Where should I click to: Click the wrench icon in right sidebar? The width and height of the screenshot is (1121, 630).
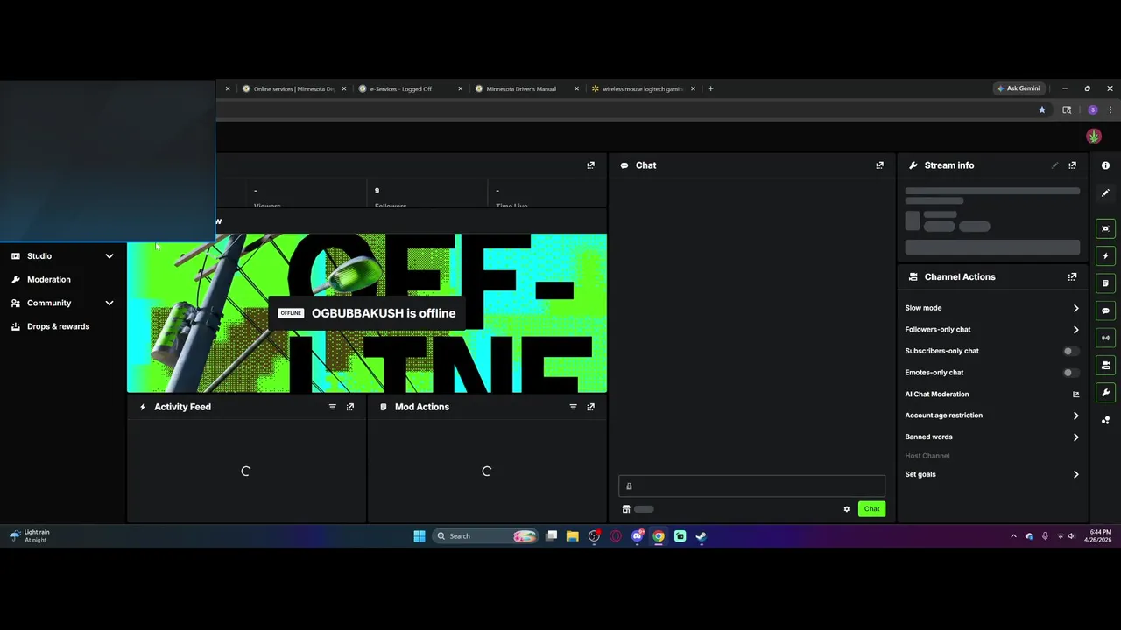(1105, 393)
